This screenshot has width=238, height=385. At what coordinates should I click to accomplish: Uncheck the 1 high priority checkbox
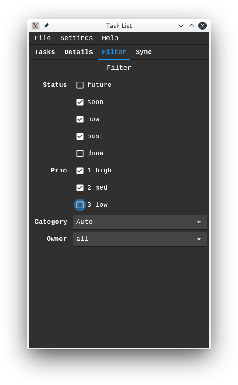pyautogui.click(x=80, y=170)
